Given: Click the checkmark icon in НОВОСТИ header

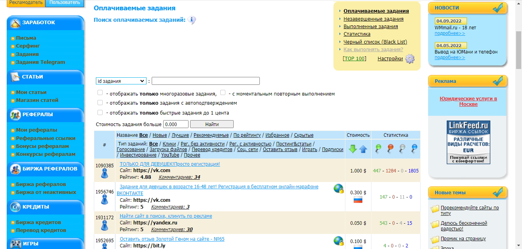Looking at the screenshot, I should [x=498, y=8].
